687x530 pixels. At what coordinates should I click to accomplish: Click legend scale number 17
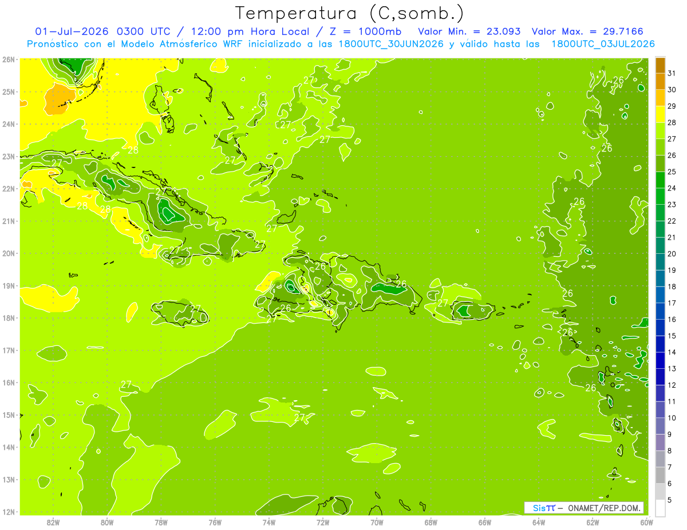[x=672, y=303]
